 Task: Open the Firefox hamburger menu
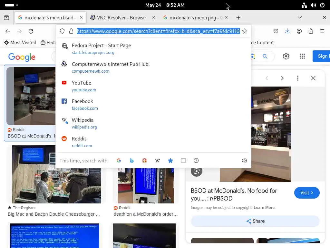pos(322,31)
